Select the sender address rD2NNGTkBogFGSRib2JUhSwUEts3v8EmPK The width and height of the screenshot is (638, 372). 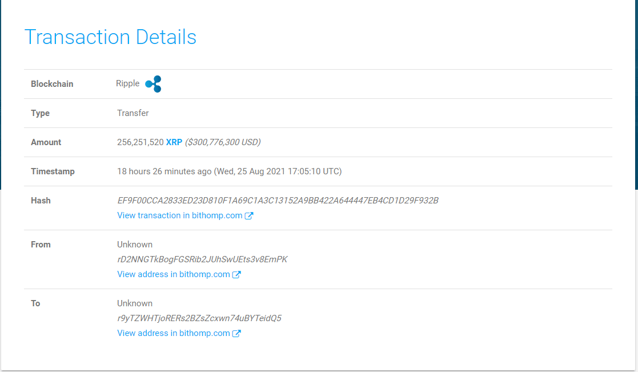click(202, 259)
